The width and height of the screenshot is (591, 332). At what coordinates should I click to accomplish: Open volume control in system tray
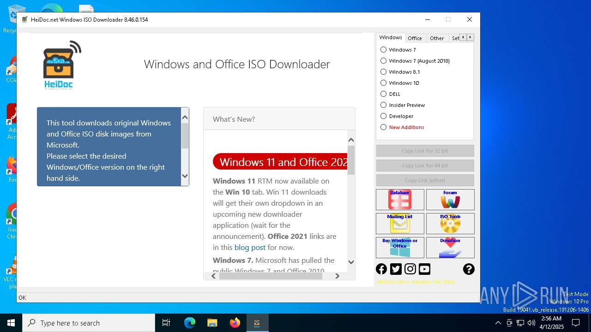pyautogui.click(x=531, y=323)
